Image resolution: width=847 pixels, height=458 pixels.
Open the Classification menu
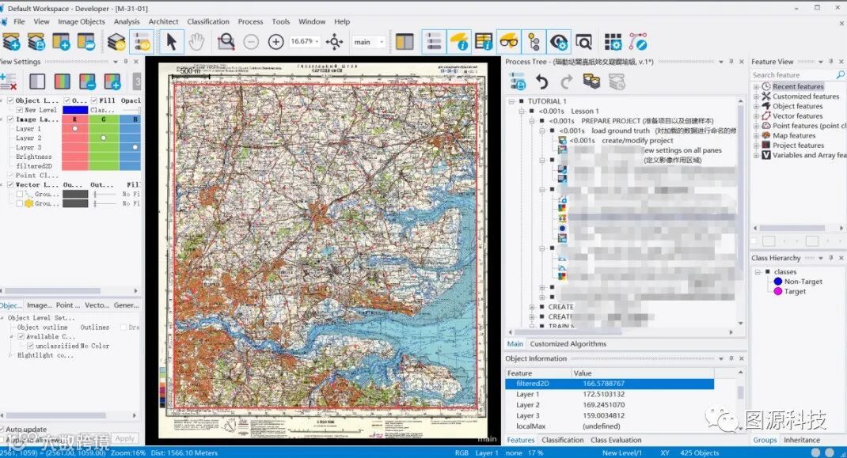click(x=208, y=21)
